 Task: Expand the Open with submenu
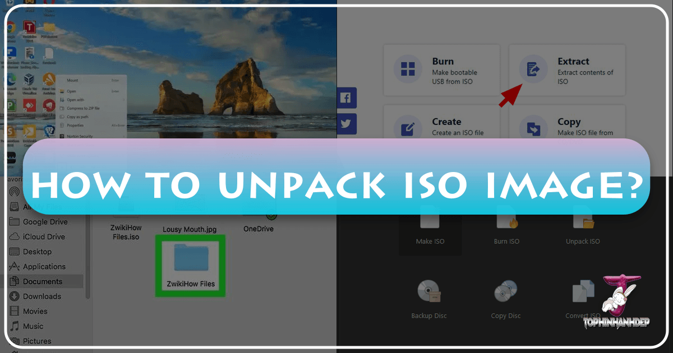coord(76,100)
